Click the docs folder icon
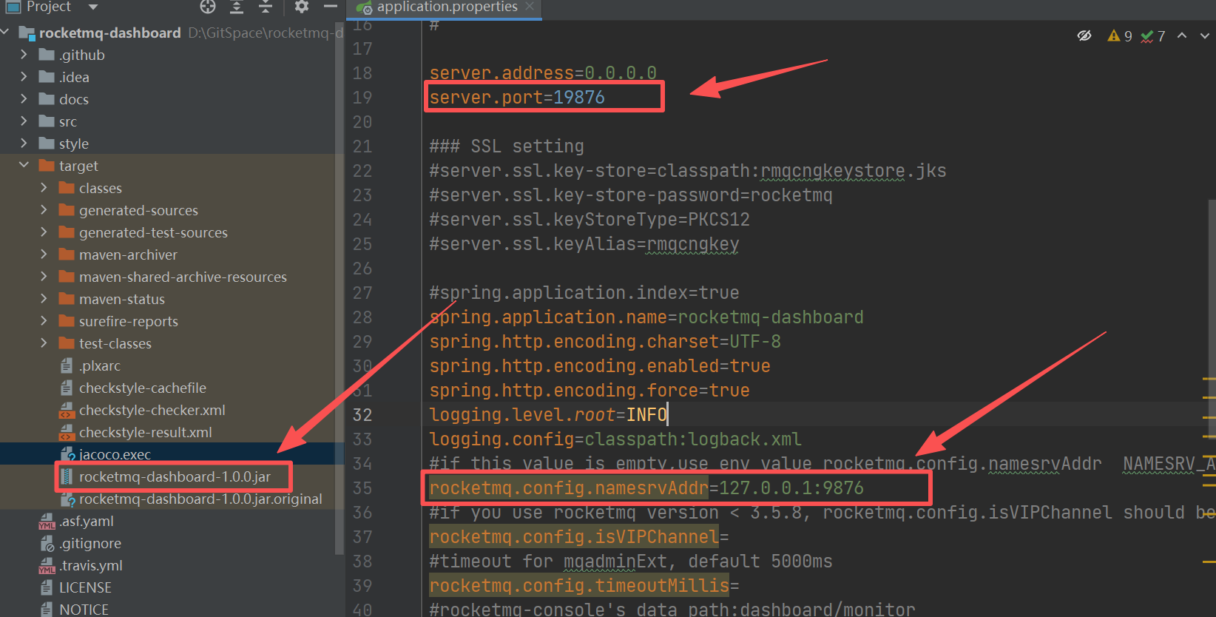 click(47, 99)
